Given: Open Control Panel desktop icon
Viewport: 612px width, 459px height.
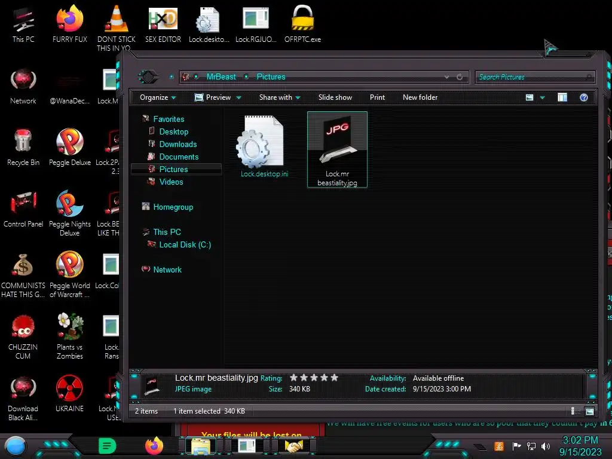Looking at the screenshot, I should click(23, 210).
